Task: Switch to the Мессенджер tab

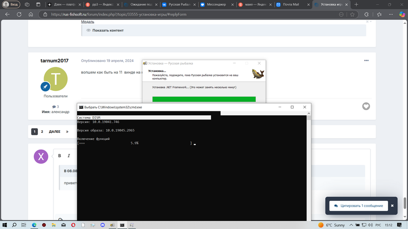Action: coord(215,4)
